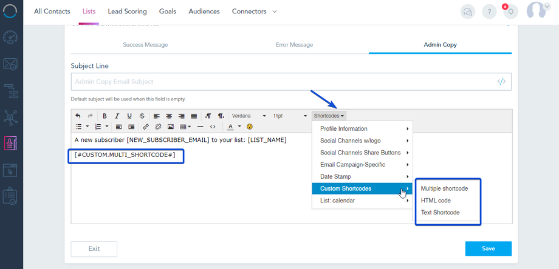559x269 pixels.
Task: Toggle italic formatting
Action: click(117, 116)
